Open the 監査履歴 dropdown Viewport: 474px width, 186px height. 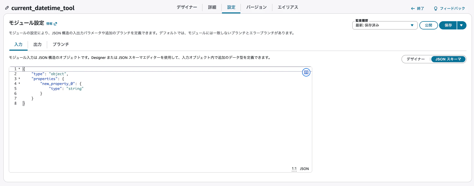click(x=385, y=25)
